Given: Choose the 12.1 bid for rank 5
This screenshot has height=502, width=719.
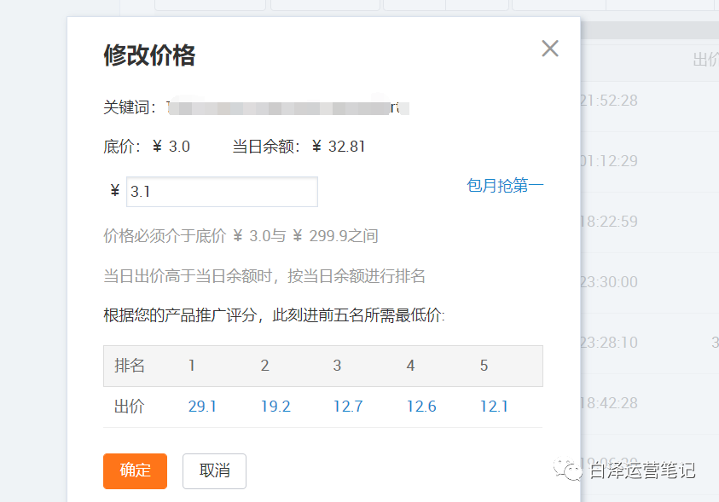Looking at the screenshot, I should coord(494,407).
